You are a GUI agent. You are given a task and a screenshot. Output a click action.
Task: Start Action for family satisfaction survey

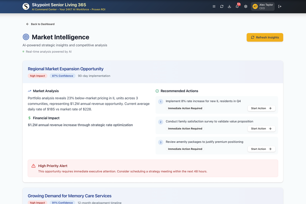pyautogui.click(x=261, y=129)
